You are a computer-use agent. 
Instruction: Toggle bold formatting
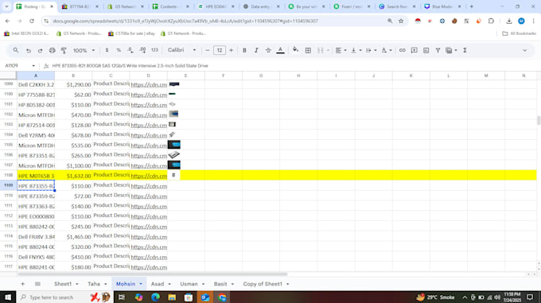(244, 50)
